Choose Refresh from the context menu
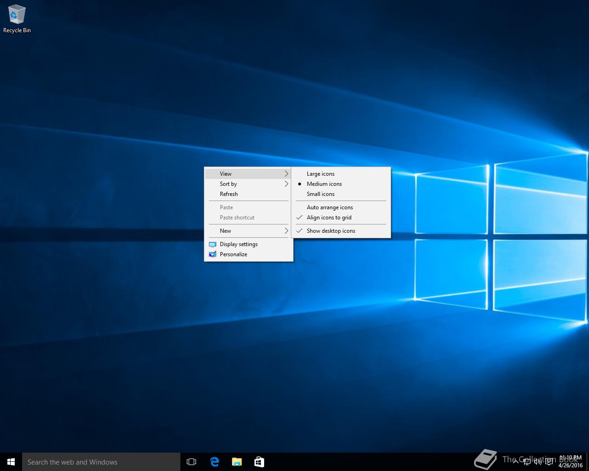The width and height of the screenshot is (589, 471). pos(248,194)
